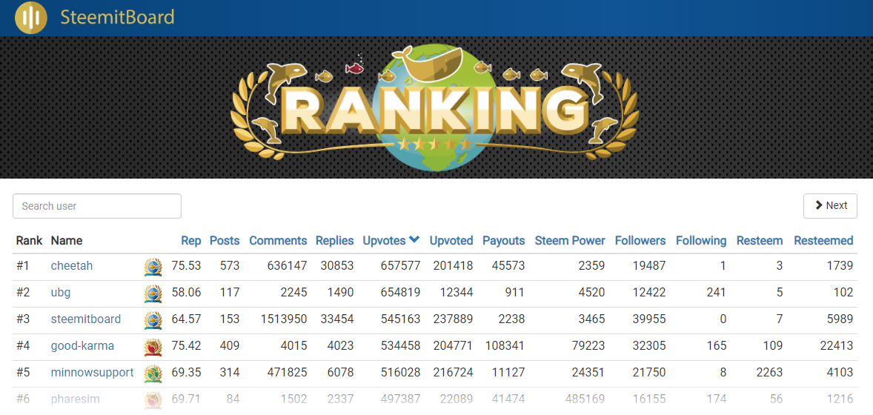
Task: Click the RANKING banner image
Action: point(435,107)
